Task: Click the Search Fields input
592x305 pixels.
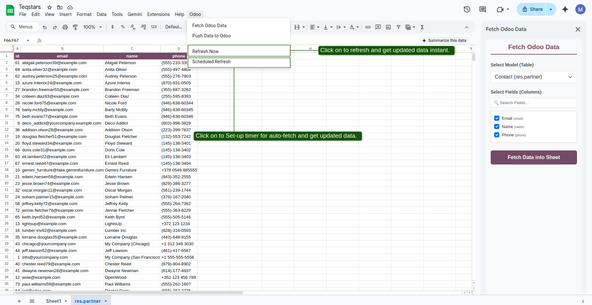Action: [534, 103]
